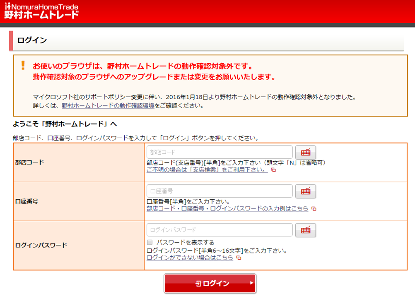The width and height of the screenshot is (415, 296).
Task: Click external-link icon beside 支店検索 link
Action: tap(273, 170)
